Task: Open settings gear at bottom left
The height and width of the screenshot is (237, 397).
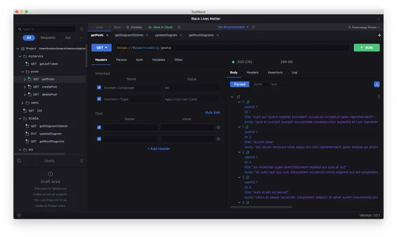Action: pyautogui.click(x=19, y=215)
